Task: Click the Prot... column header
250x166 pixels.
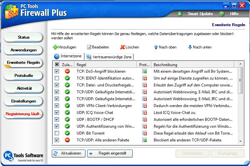Action: [144, 65]
